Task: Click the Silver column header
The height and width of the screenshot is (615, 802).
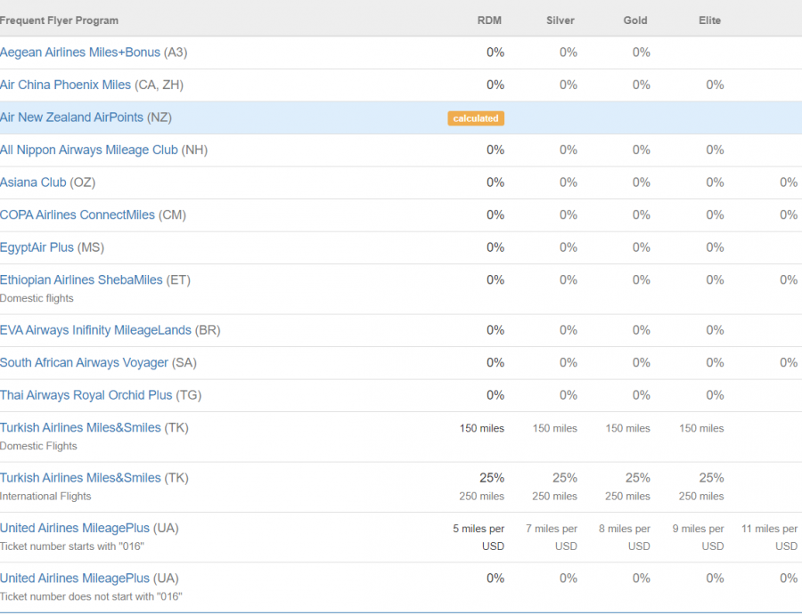Action: click(x=561, y=20)
